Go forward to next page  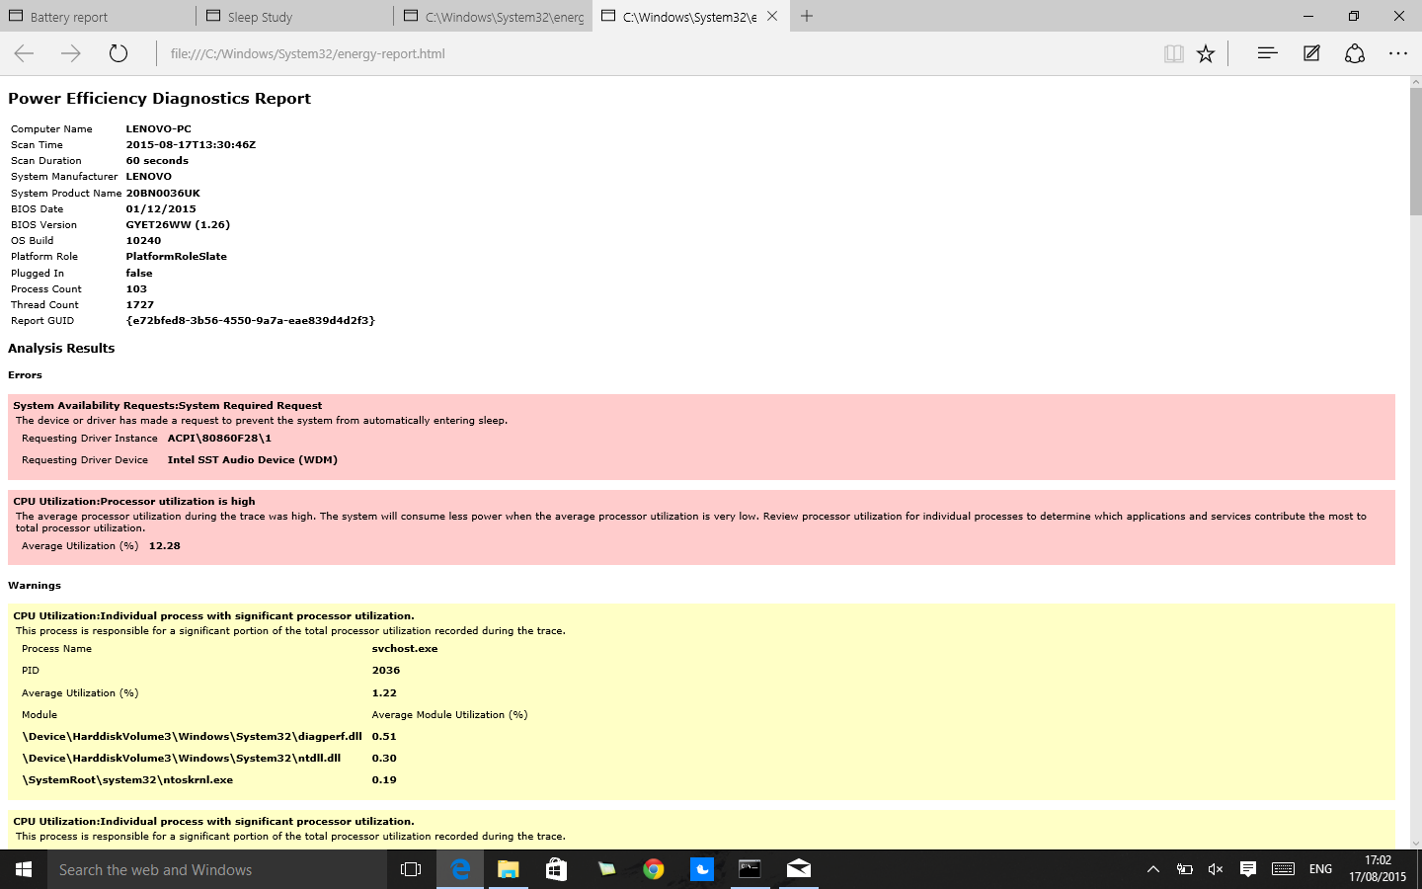[x=71, y=53]
